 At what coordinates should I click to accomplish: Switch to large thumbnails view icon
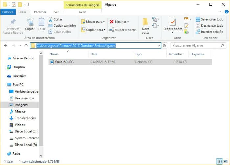(x=225, y=161)
